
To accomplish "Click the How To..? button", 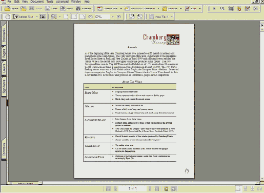I will pos(159,16).
